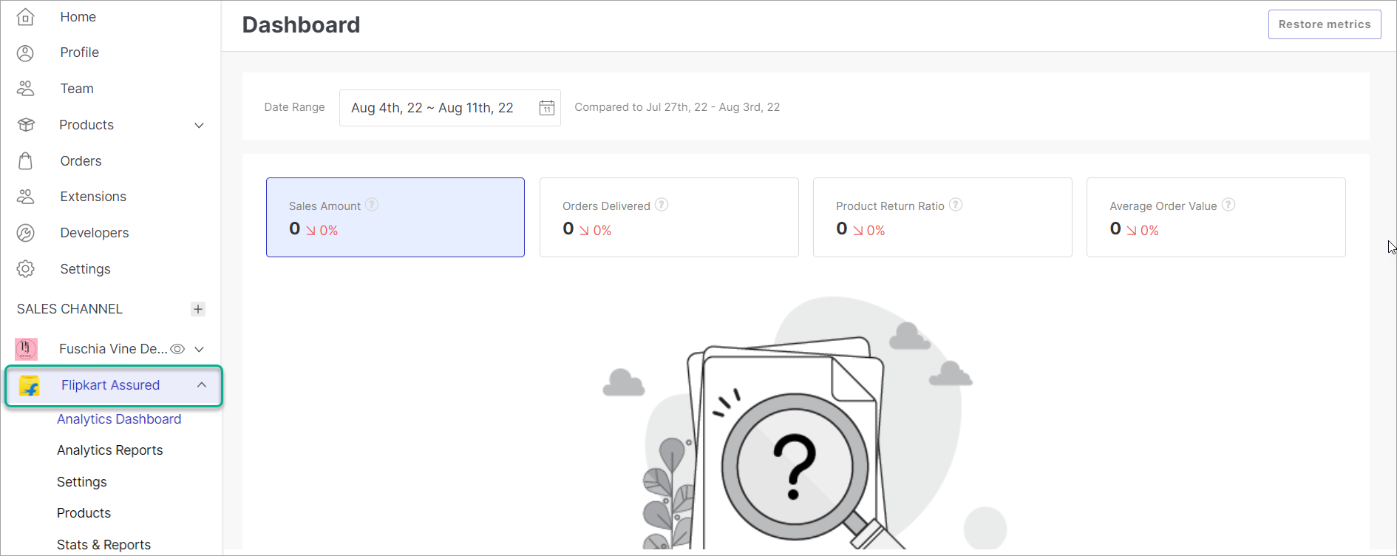The width and height of the screenshot is (1397, 556).
Task: Click help icon beside Product Return Ratio
Action: pos(956,205)
